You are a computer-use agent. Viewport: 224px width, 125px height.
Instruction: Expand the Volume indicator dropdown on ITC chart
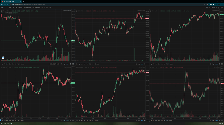(8, 13)
